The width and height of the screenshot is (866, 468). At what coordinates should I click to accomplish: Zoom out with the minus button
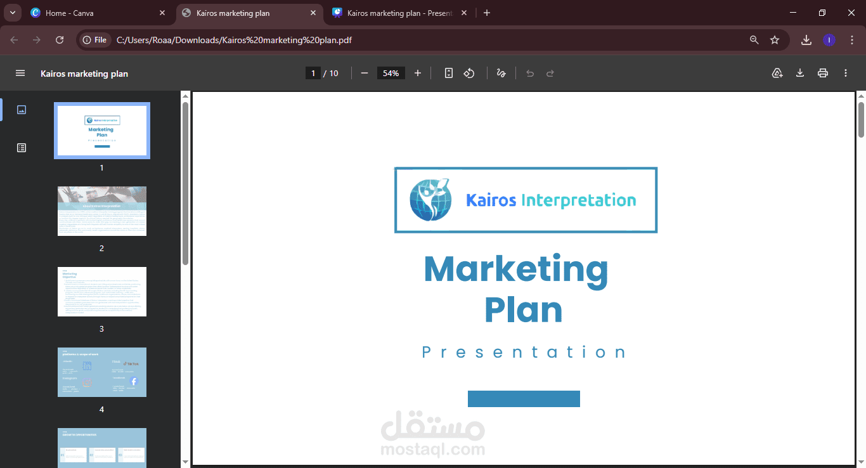point(365,74)
